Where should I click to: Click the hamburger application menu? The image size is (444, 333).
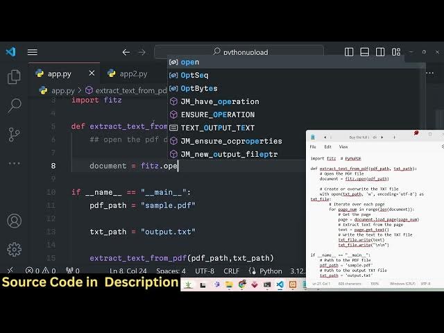(32, 52)
